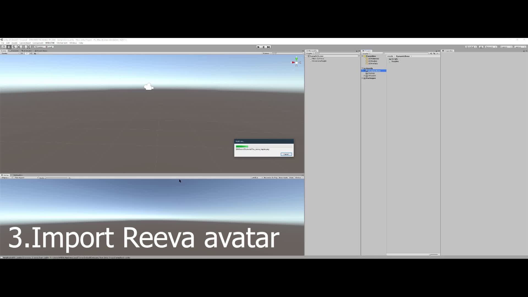Screen dimensions: 528x297
Task: Open the Layers dropdown
Action: (506, 47)
